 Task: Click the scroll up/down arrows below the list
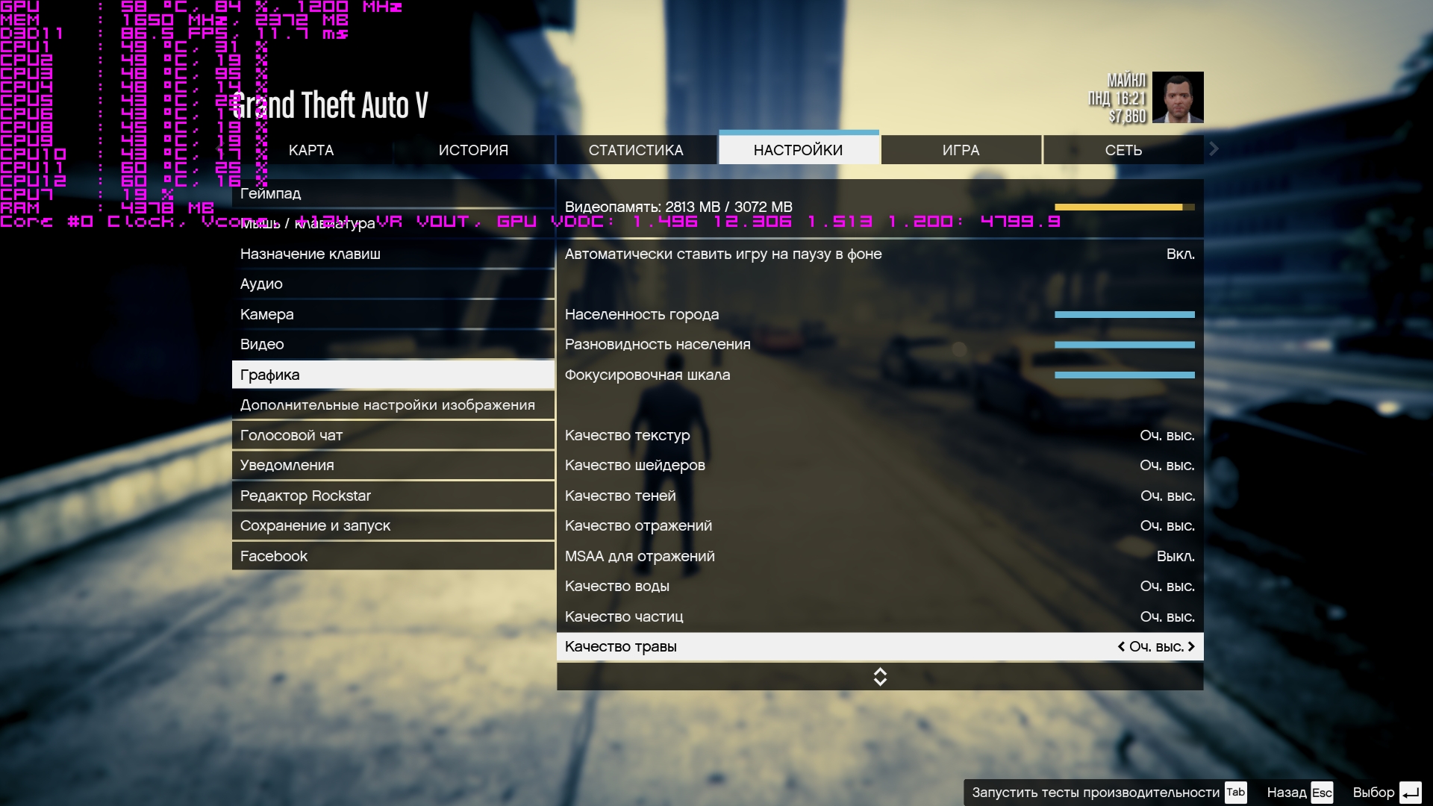coord(880,677)
